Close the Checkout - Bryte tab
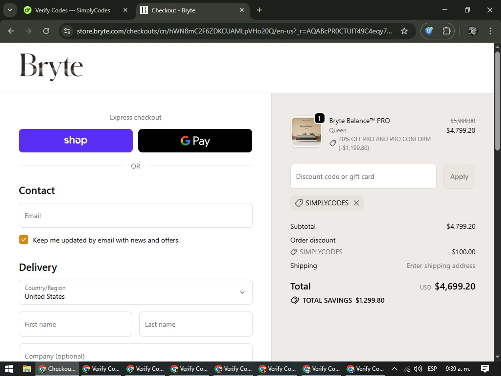The image size is (501, 376). click(x=242, y=10)
